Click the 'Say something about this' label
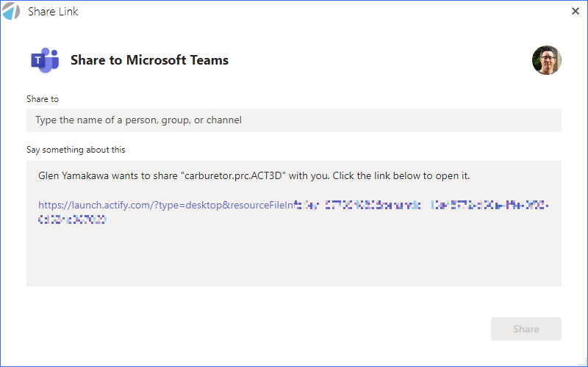The width and height of the screenshot is (588, 367). coord(76,150)
